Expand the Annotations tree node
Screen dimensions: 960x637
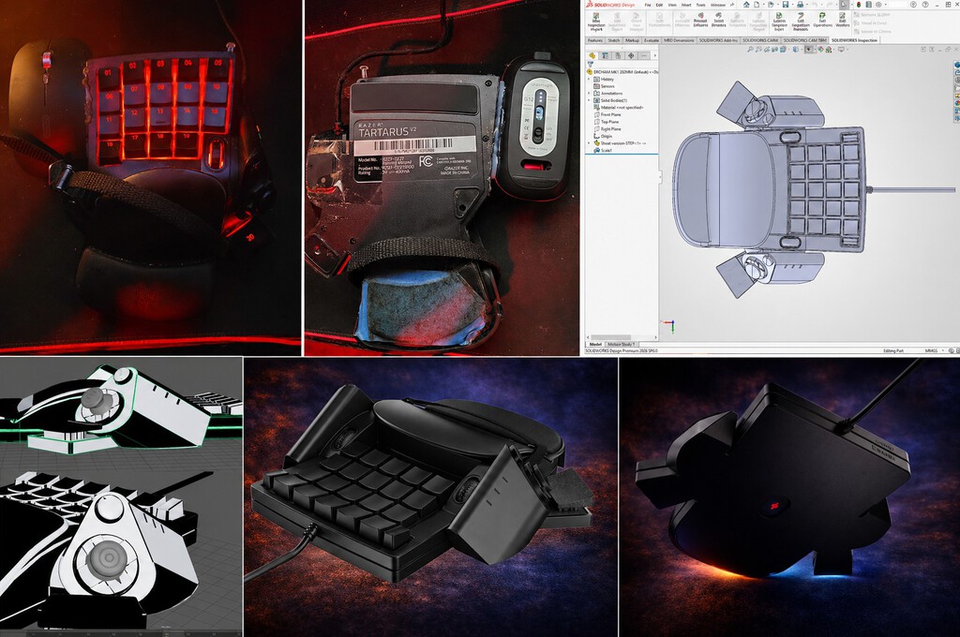pos(589,93)
